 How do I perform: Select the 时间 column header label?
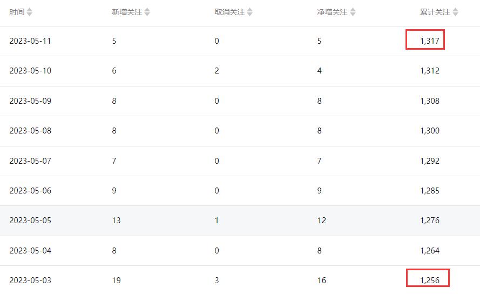click(x=17, y=12)
